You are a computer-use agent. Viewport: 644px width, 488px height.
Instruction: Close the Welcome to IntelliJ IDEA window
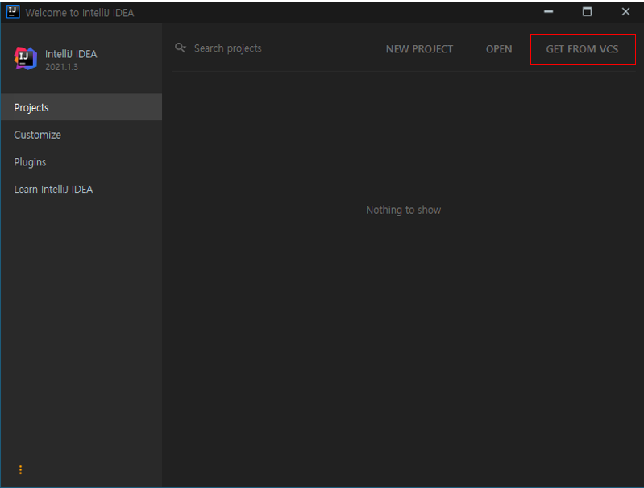click(625, 11)
